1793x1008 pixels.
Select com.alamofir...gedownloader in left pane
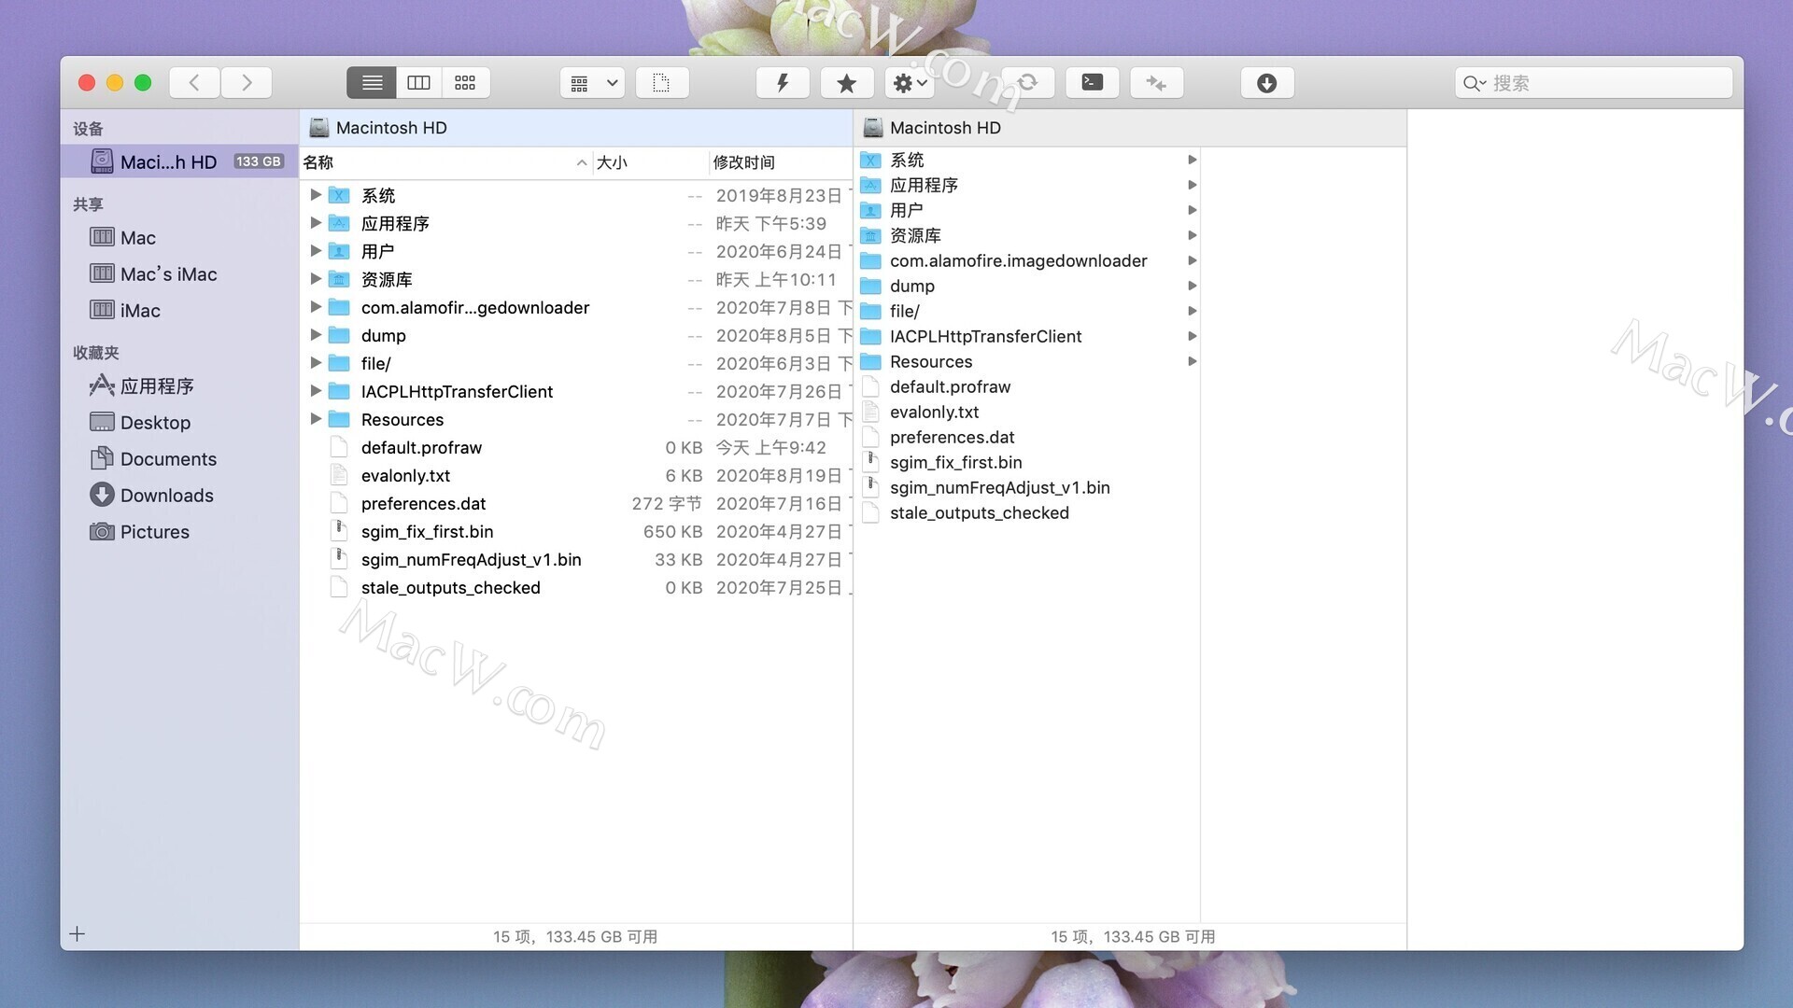click(576, 308)
